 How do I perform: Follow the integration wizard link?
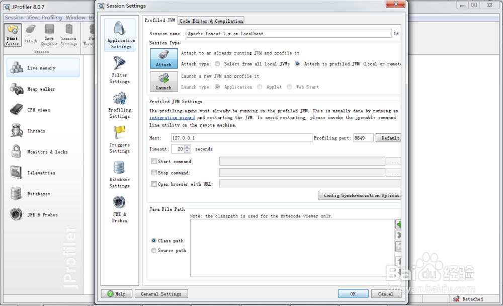pyautogui.click(x=172, y=118)
